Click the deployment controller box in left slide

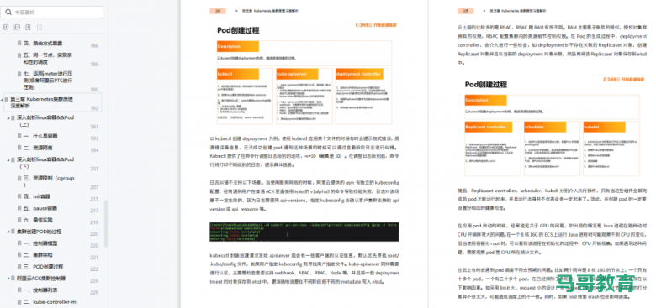(x=363, y=96)
